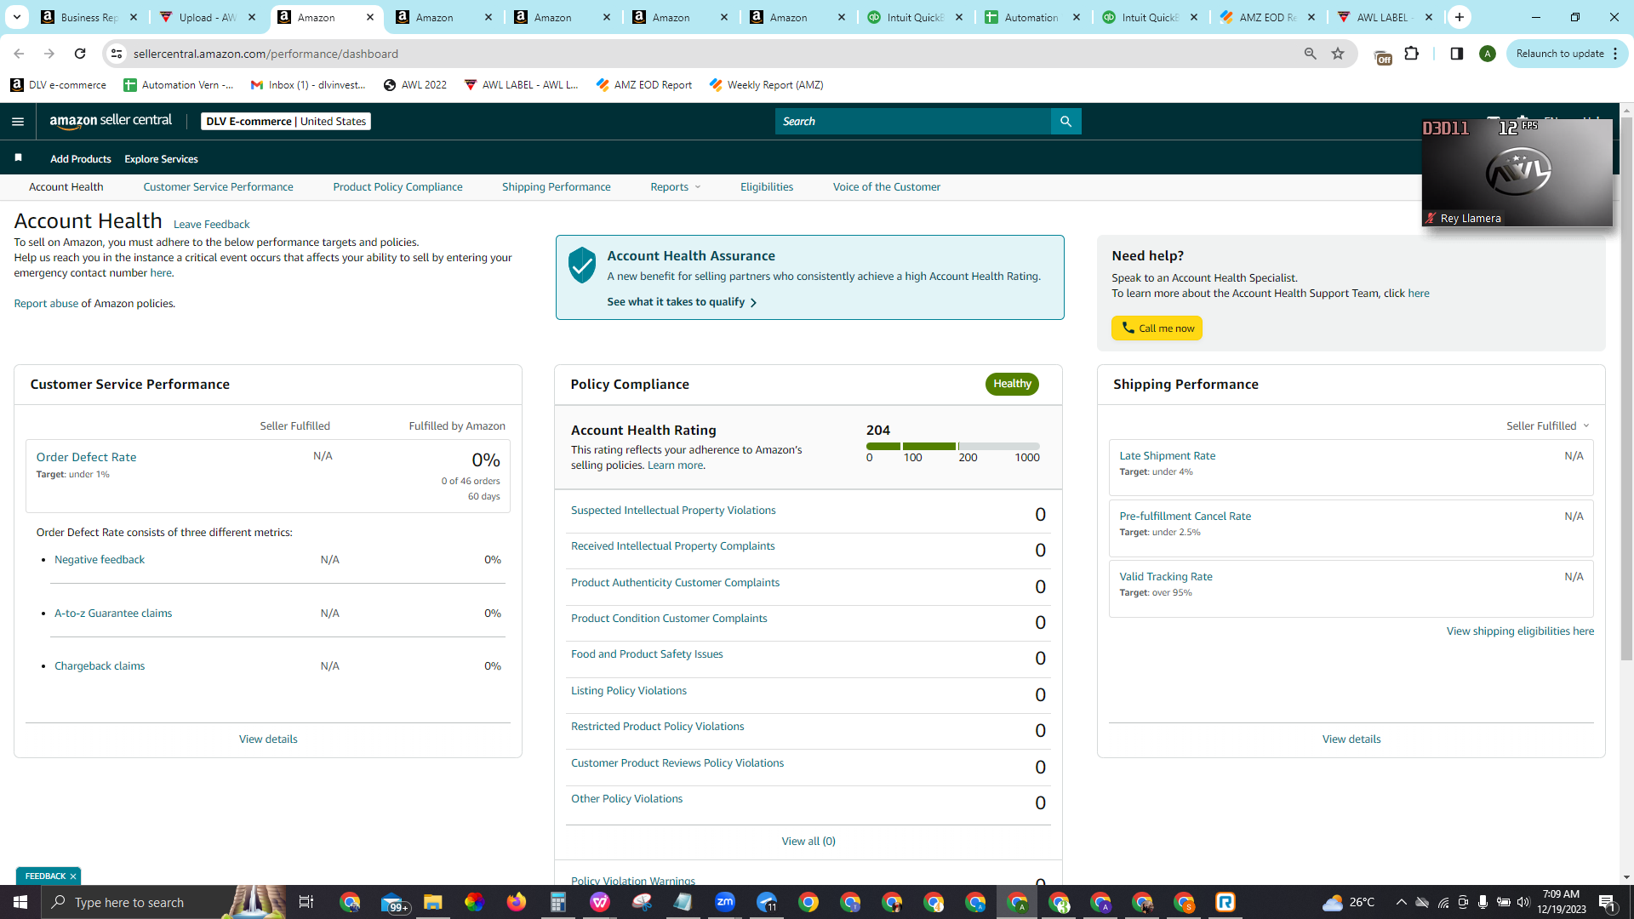Switch to the Product Policy Compliance tab

pos(398,187)
